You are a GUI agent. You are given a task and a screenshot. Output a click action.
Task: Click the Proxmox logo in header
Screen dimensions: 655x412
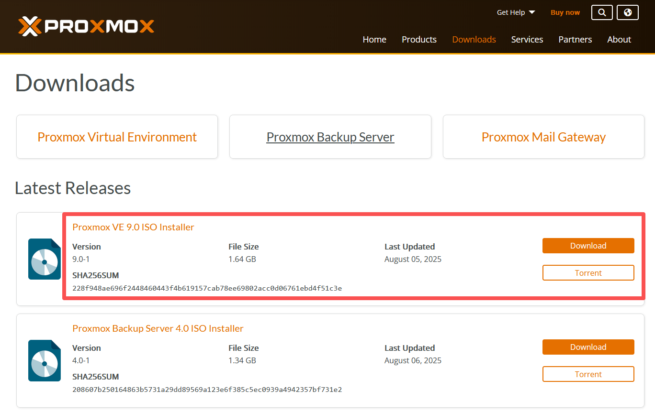pyautogui.click(x=86, y=26)
